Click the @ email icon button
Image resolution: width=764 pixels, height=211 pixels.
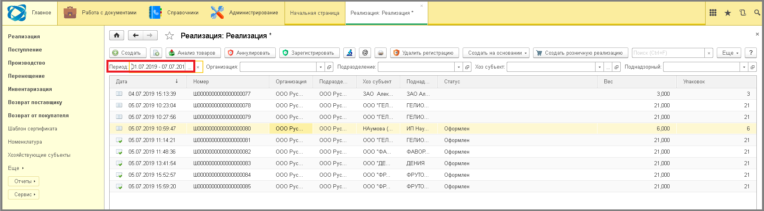[x=365, y=53]
